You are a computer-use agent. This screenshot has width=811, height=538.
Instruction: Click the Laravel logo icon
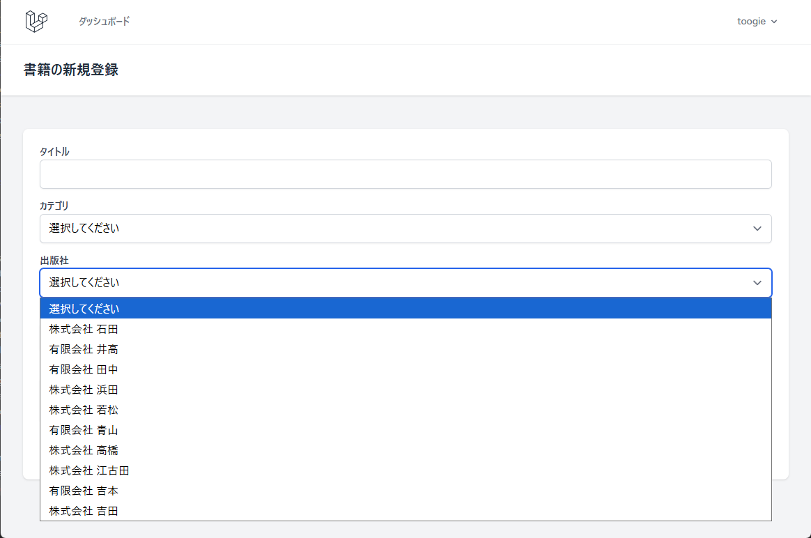[x=36, y=22]
